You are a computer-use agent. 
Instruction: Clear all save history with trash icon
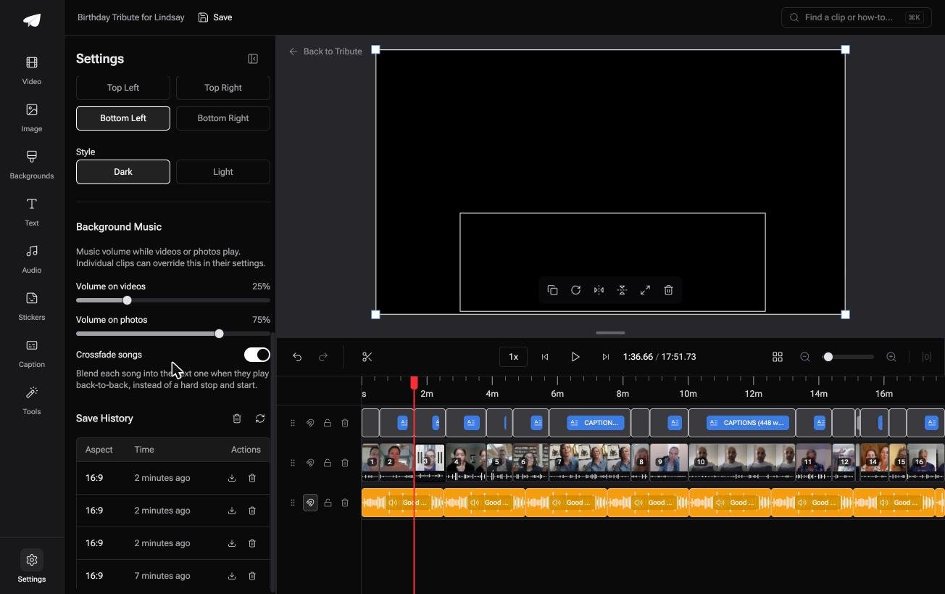pos(237,418)
